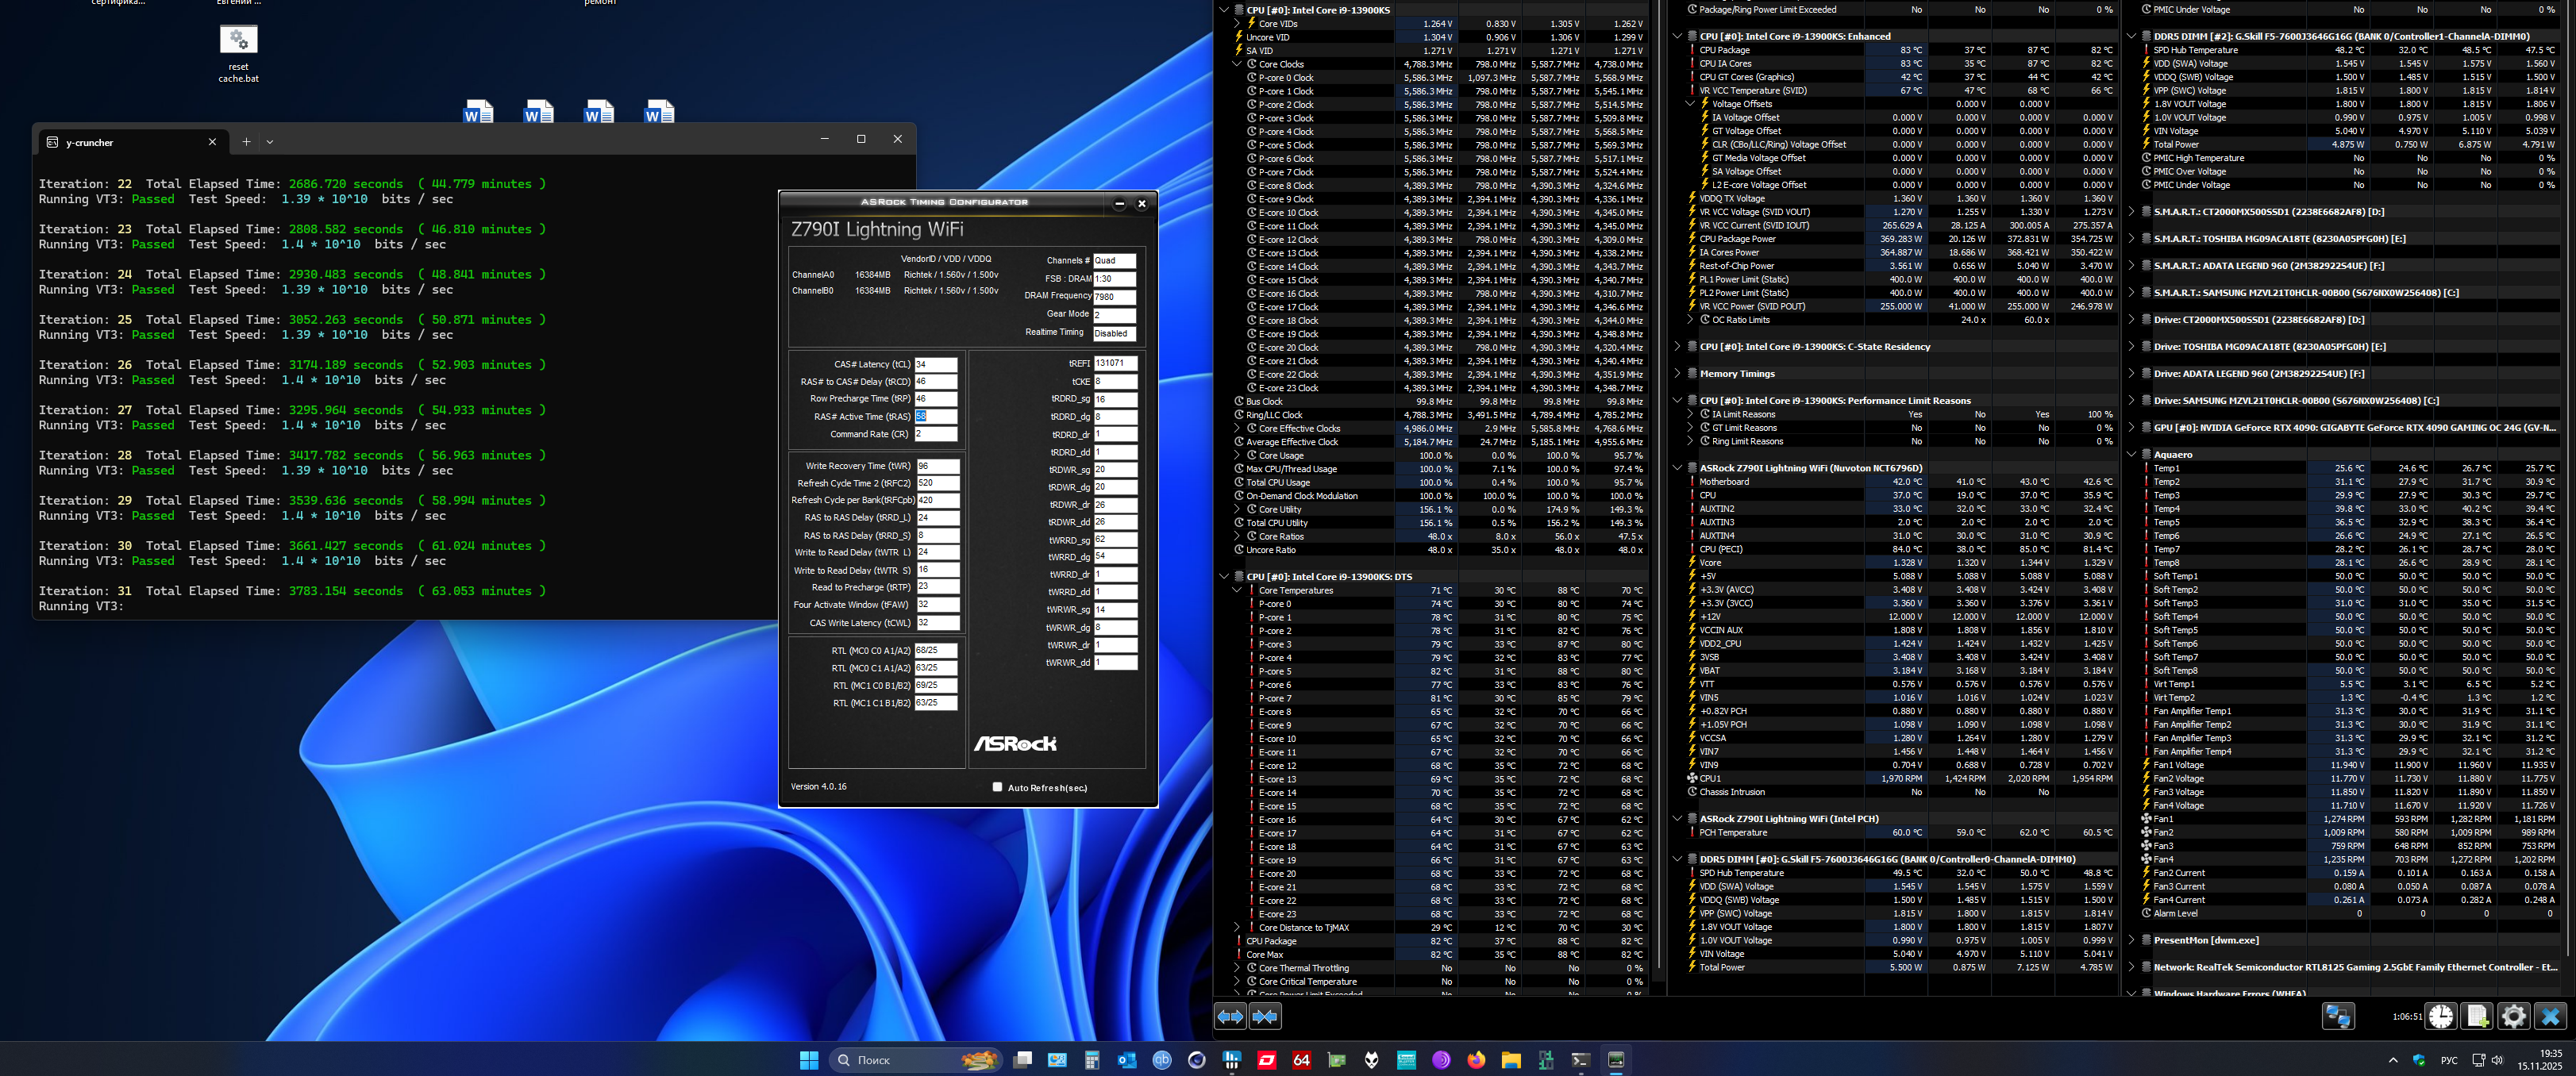Open new terminal tab with plus button
The width and height of the screenshot is (2576, 1076).
coord(246,142)
